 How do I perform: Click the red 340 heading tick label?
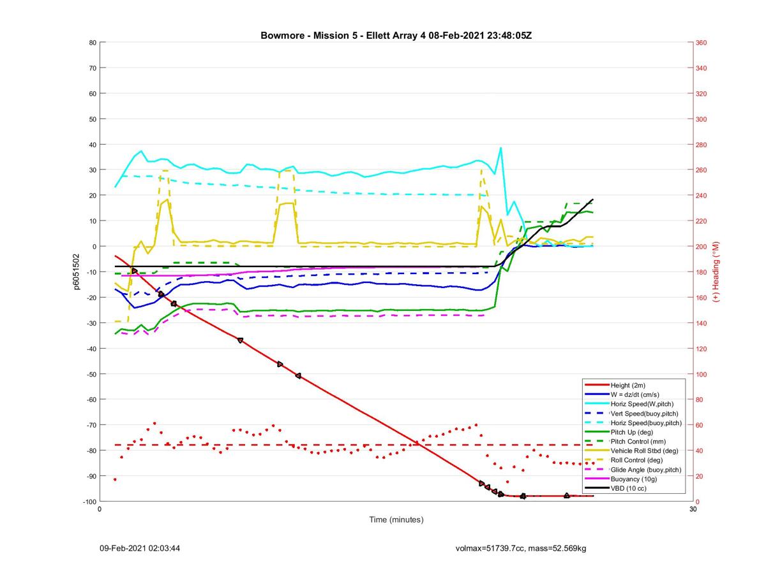coord(702,68)
